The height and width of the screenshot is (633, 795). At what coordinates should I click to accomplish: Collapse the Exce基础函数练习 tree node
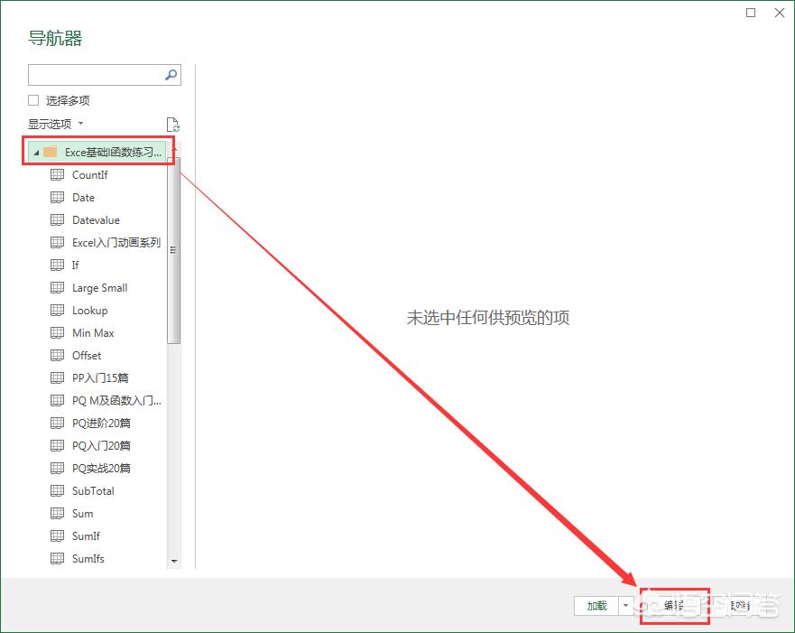tap(36, 151)
